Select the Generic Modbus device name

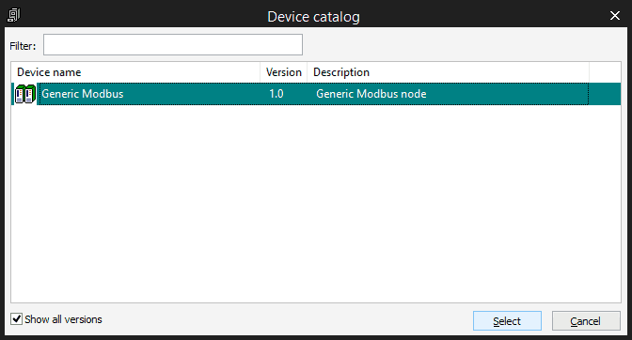[83, 94]
